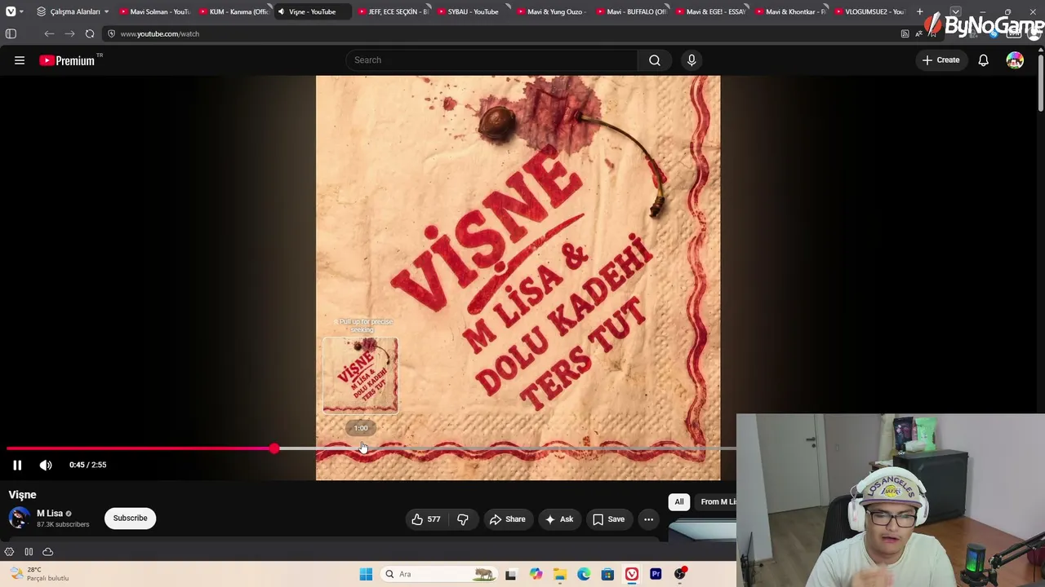Like the Vişne video
Image resolution: width=1045 pixels, height=587 pixels.
pos(426,519)
